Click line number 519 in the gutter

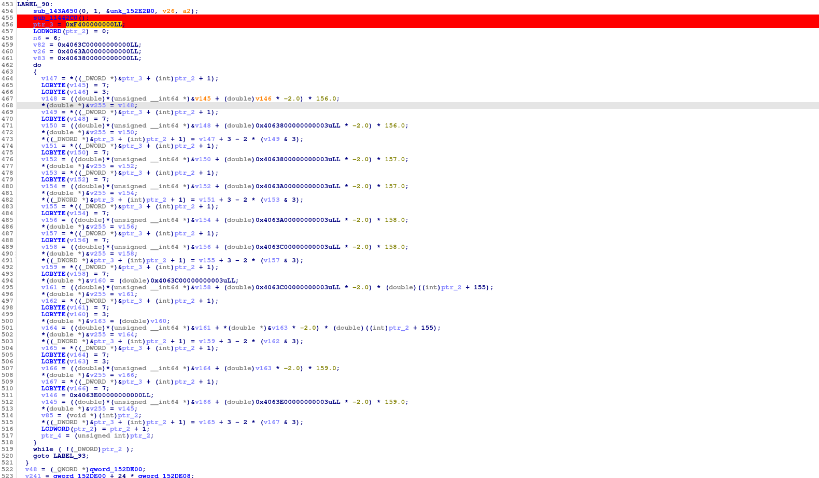7,449
